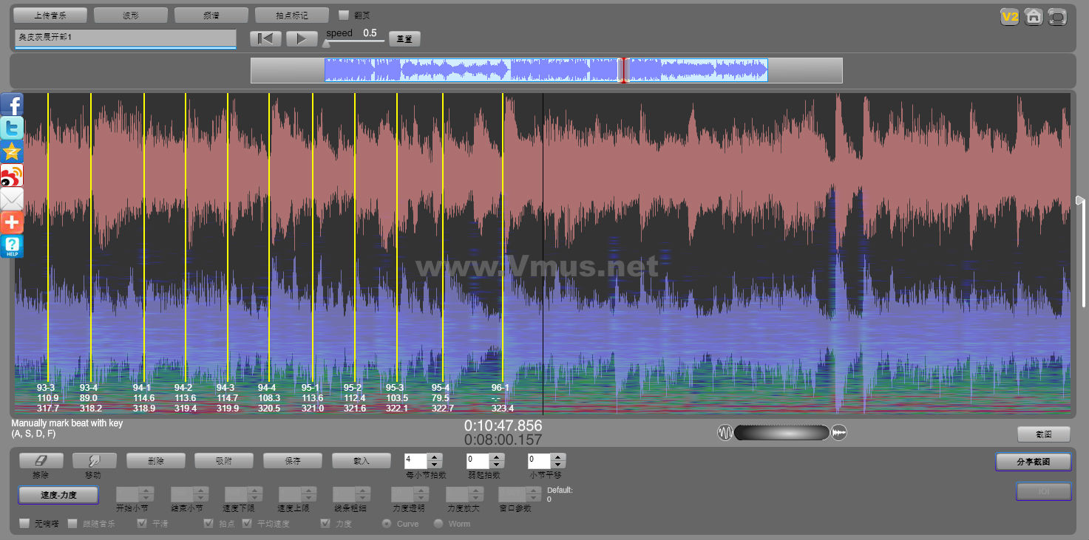
Task: Switch to 频谱 view
Action: (x=211, y=15)
